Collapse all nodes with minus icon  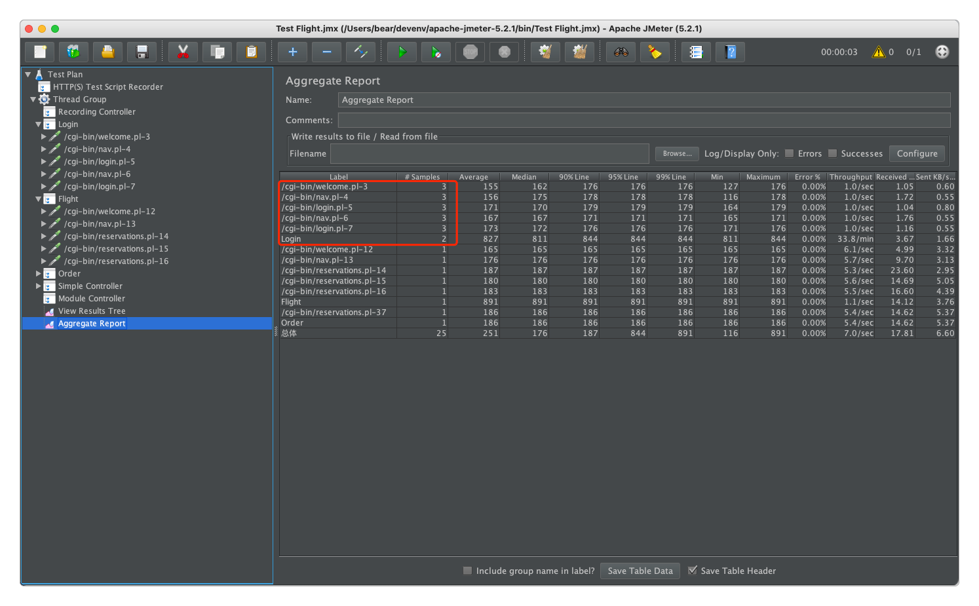click(x=326, y=52)
